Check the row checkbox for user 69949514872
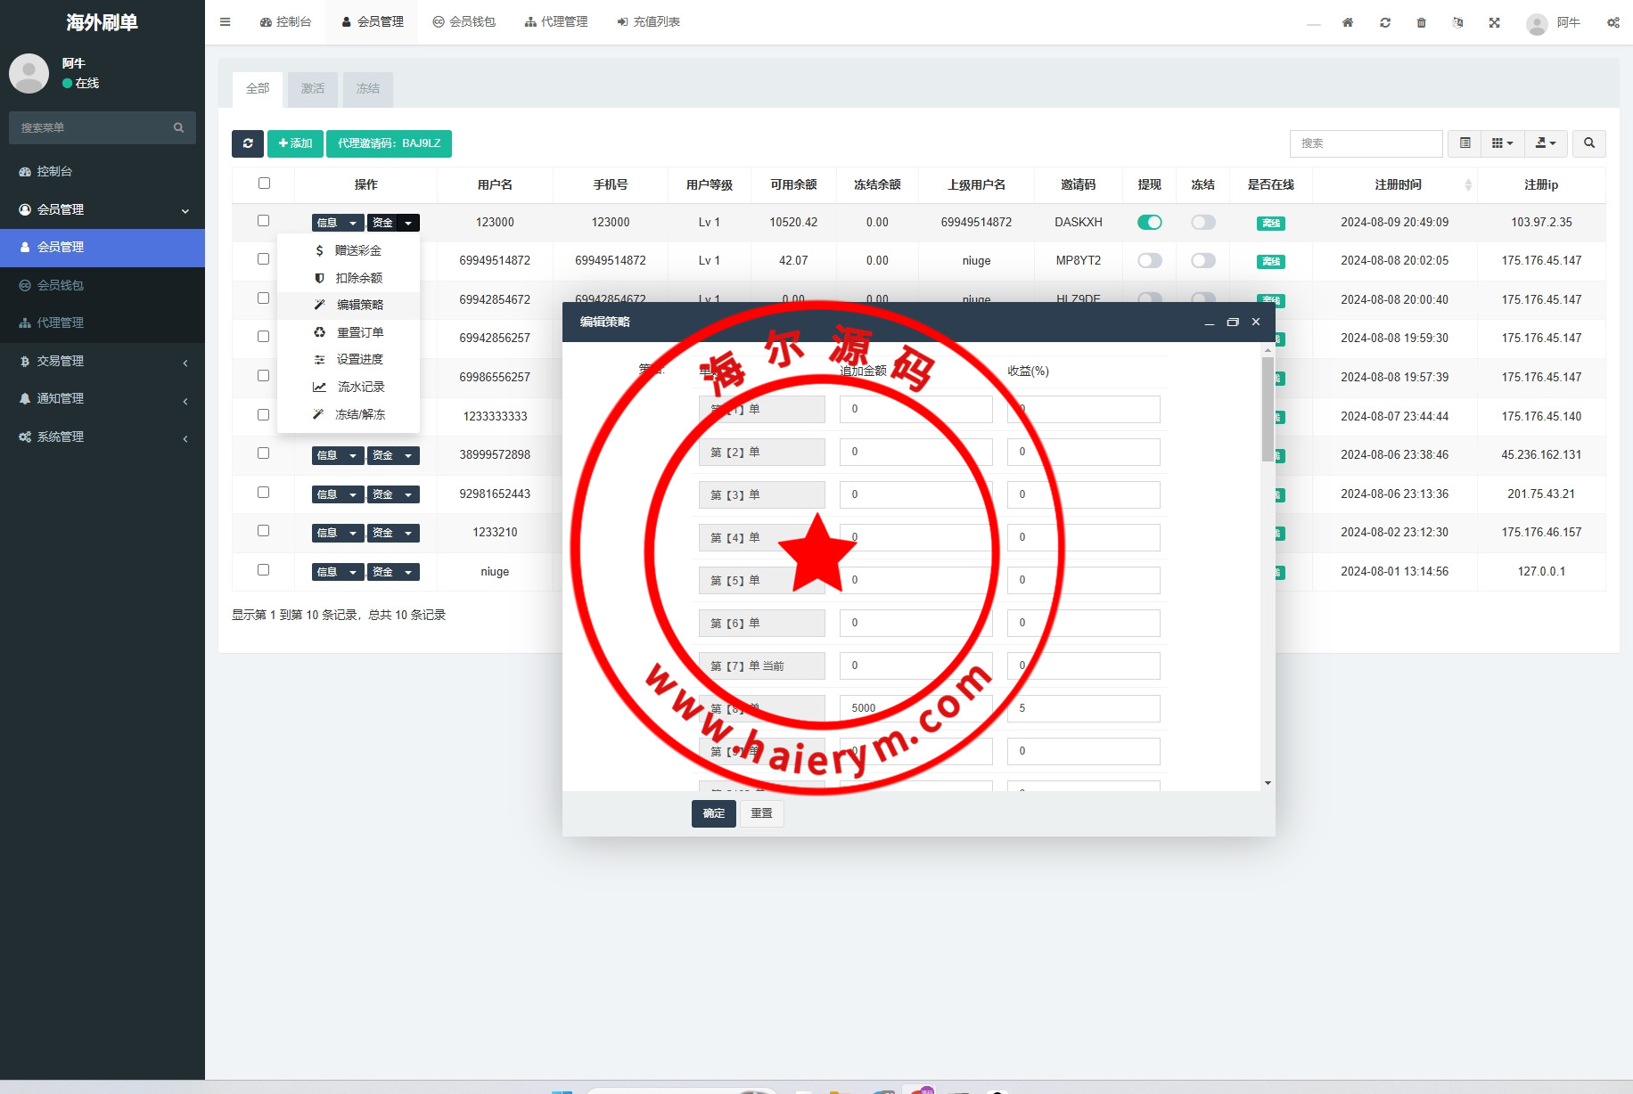Image resolution: width=1633 pixels, height=1094 pixels. point(263,259)
